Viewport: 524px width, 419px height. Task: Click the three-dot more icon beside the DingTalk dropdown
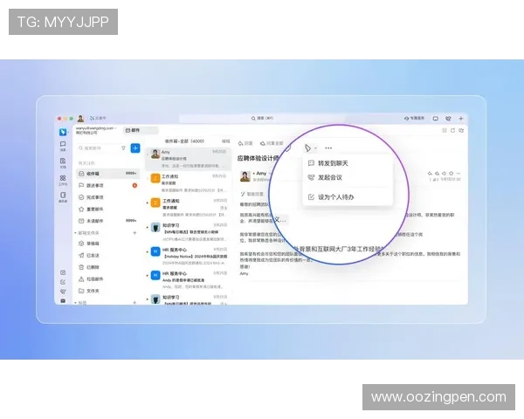328,148
